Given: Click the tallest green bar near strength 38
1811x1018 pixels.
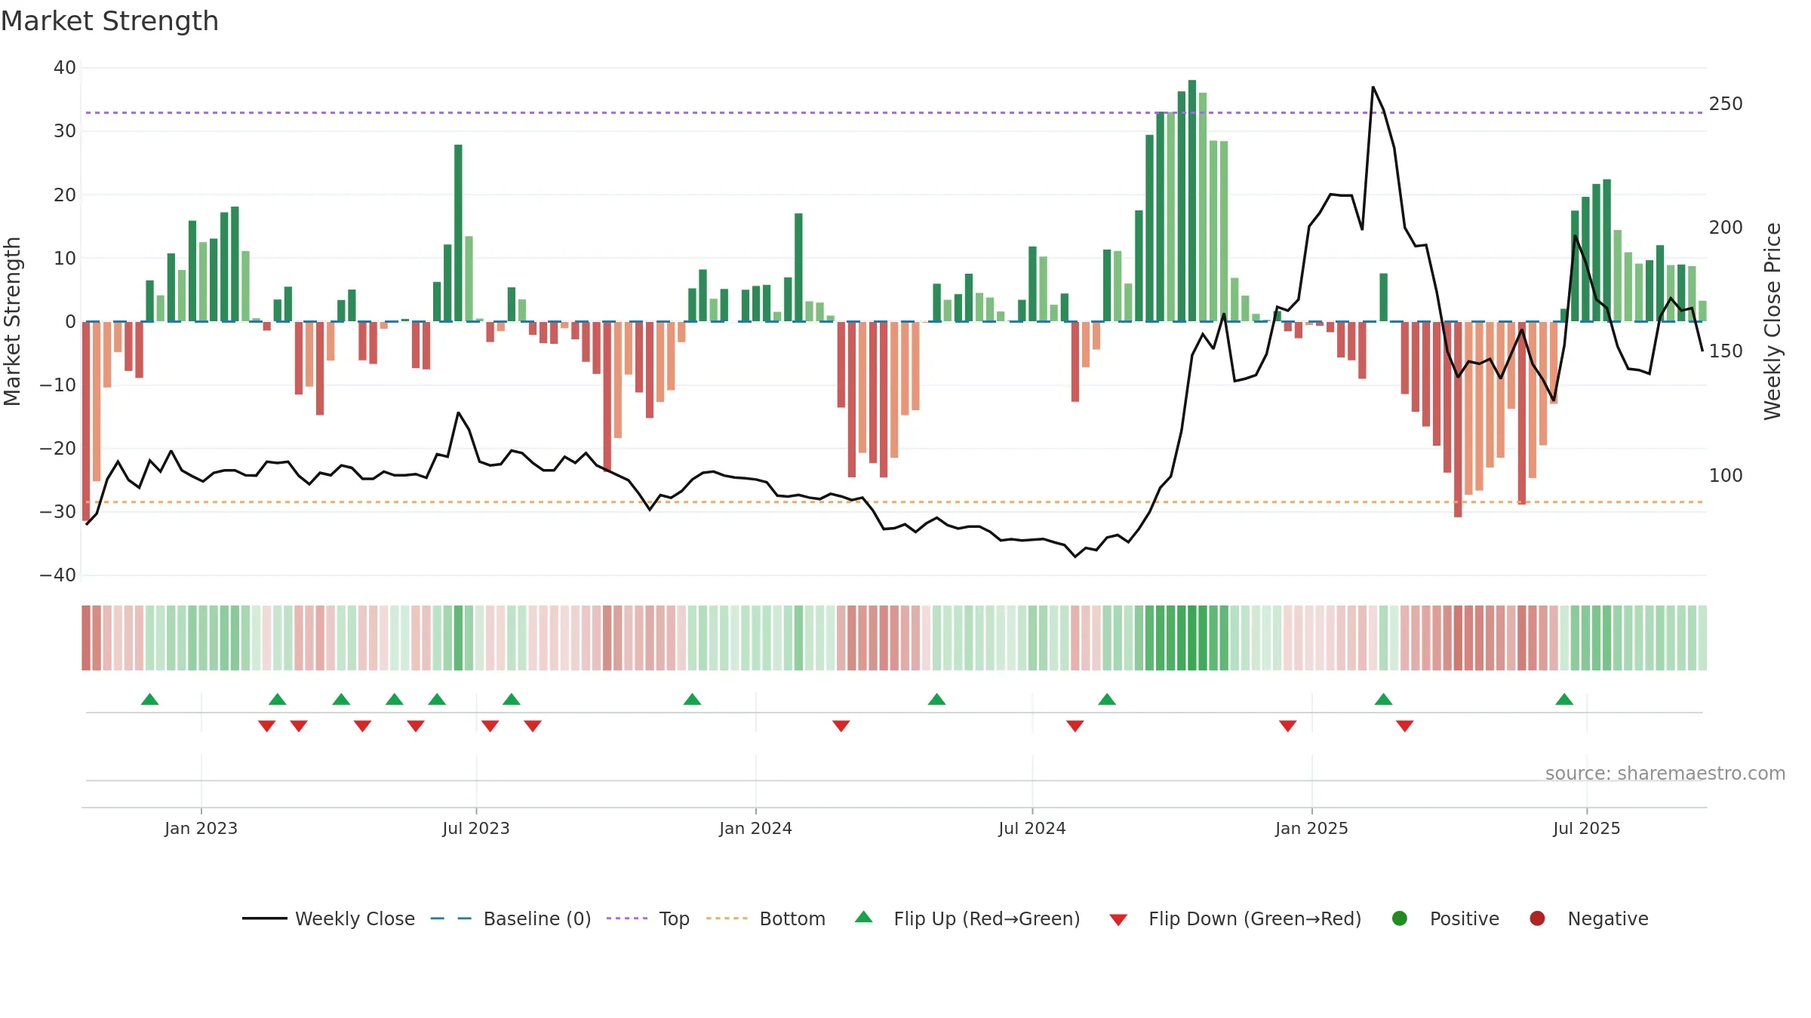Looking at the screenshot, I should [1192, 201].
